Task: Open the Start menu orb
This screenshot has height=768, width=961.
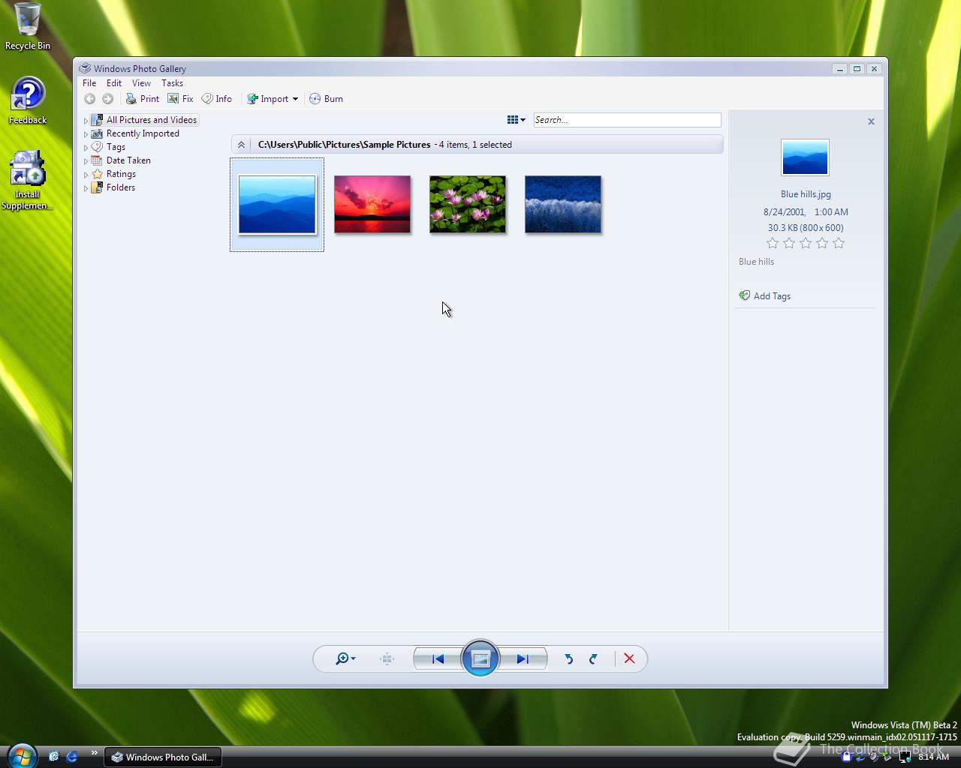Action: click(21, 755)
